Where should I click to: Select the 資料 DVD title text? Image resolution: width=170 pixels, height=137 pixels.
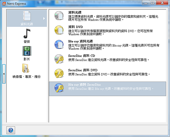[75, 27]
